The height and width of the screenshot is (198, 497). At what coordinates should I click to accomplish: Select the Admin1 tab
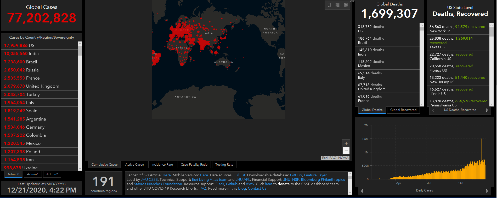tap(33, 174)
